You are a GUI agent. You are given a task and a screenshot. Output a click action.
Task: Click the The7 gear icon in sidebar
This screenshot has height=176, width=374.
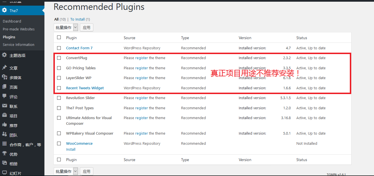click(4, 10)
